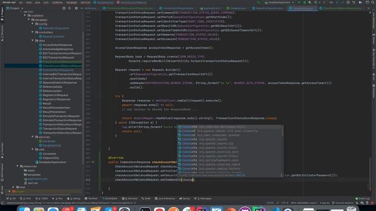
Task: Expand the test folder
Action: point(14,187)
